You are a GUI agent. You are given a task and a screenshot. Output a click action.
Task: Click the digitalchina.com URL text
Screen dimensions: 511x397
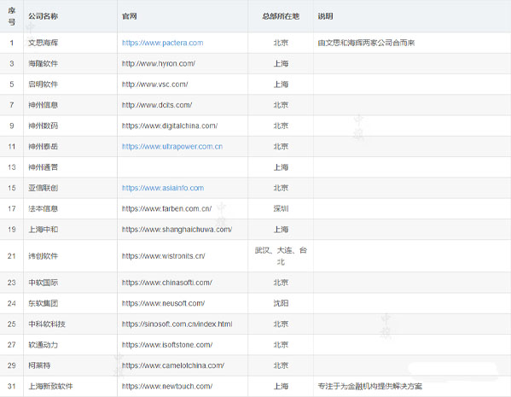[170, 126]
